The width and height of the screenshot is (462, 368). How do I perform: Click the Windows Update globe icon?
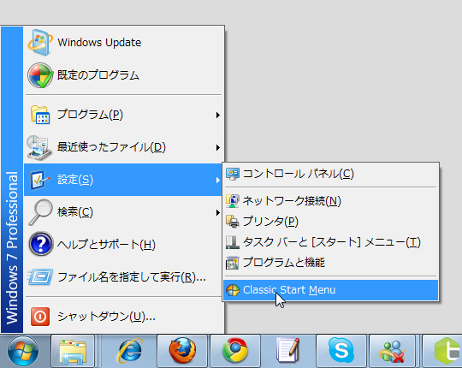(40, 43)
